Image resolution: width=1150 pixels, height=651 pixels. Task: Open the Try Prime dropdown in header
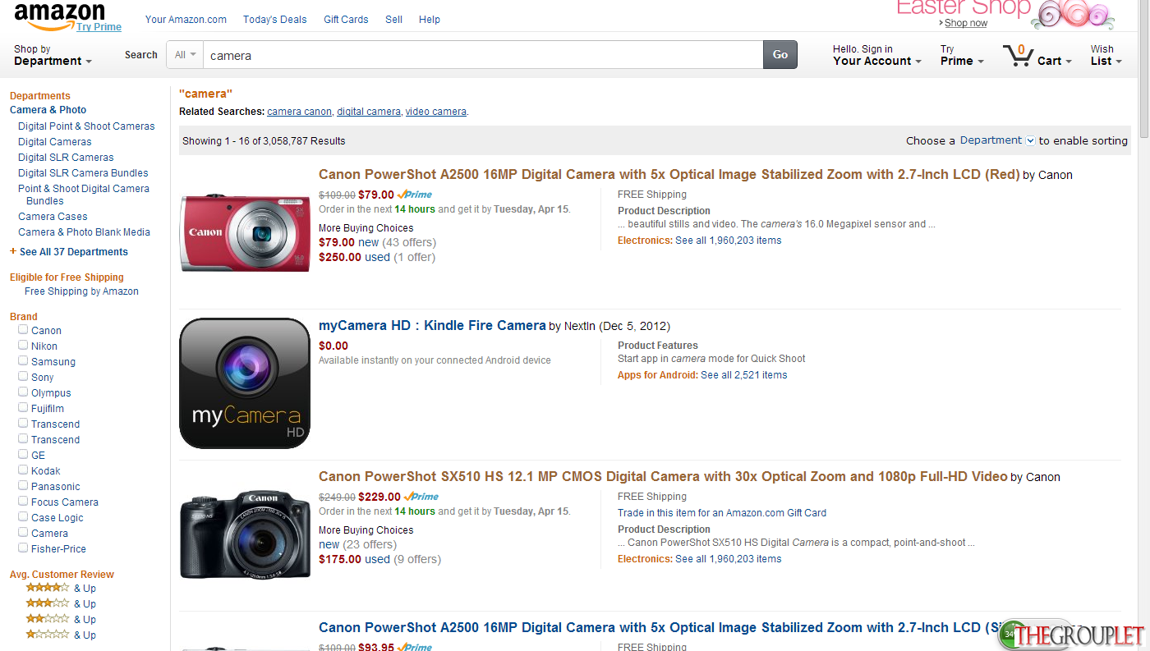pyautogui.click(x=962, y=55)
